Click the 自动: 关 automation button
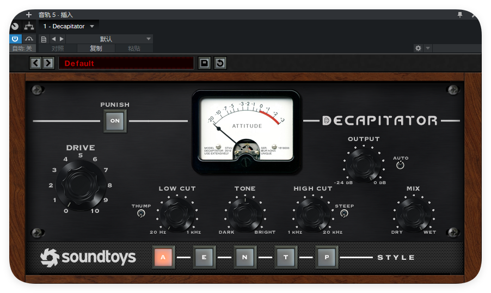Viewport: 491px width, 293px height. pos(22,48)
